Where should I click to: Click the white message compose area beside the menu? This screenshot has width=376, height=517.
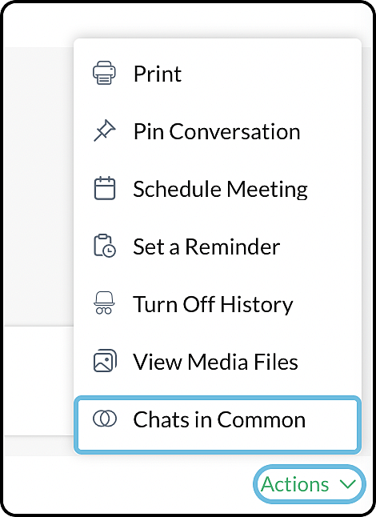coord(38,381)
